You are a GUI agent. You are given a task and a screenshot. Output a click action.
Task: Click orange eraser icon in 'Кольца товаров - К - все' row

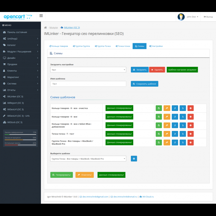(167, 117)
